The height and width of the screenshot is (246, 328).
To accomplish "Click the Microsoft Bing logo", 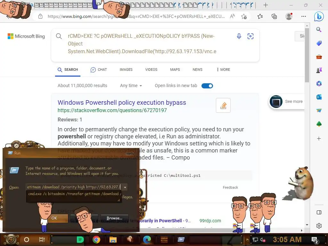I will click(26, 36).
